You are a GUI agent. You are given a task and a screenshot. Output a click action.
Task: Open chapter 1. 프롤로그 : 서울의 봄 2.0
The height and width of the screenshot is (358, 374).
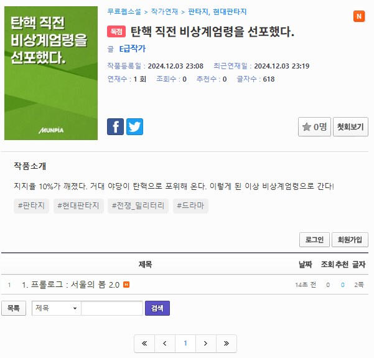[x=70, y=285]
